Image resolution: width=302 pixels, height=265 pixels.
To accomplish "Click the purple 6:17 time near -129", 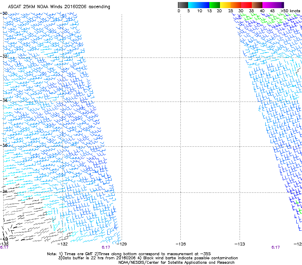I will (106, 247).
